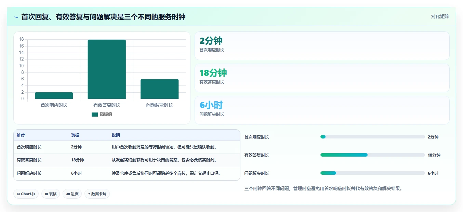
Task: Click the 18分钟 table cell
Action: [78, 160]
